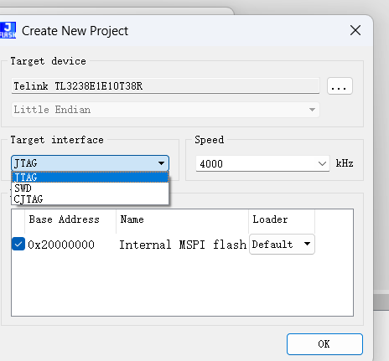Click the J-Flash application icon in title bar
The image size is (389, 361).
8,30
